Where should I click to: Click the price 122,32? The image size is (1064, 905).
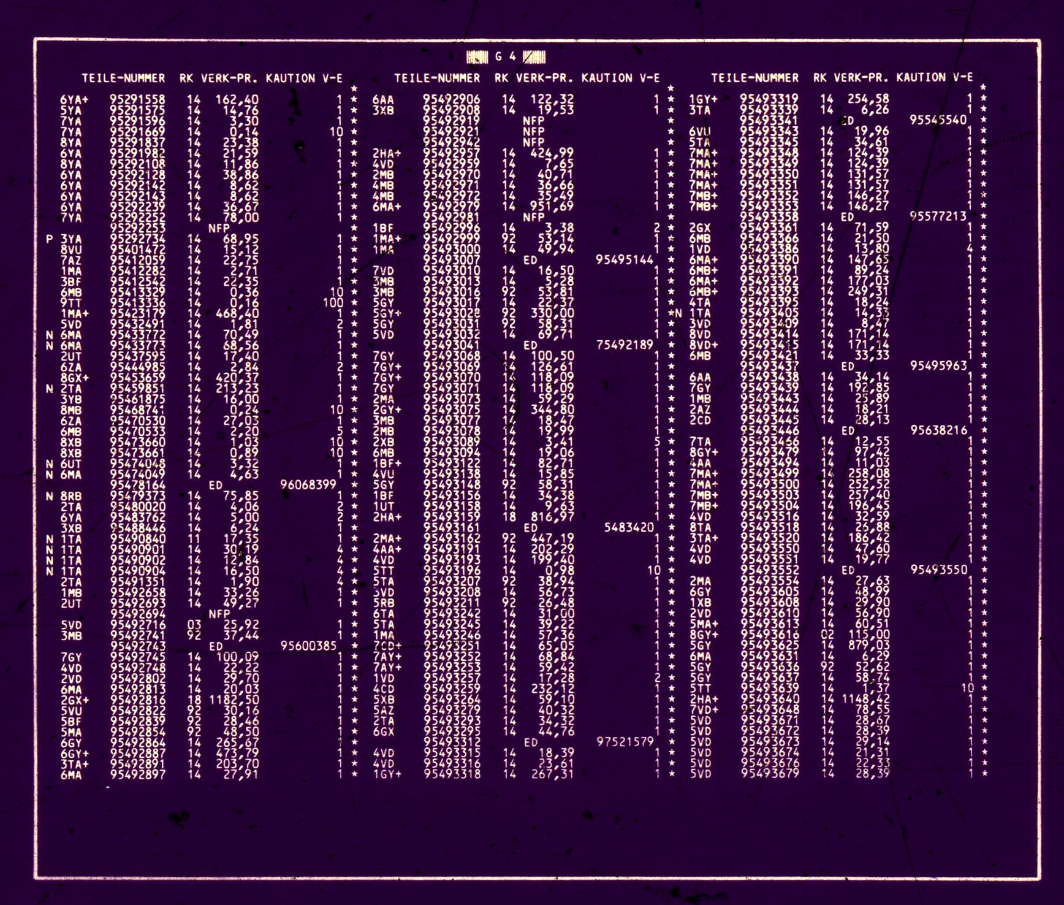coord(552,99)
